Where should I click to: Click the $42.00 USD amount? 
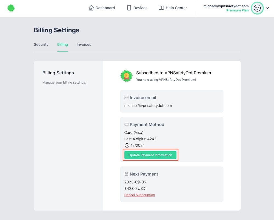coord(135,188)
